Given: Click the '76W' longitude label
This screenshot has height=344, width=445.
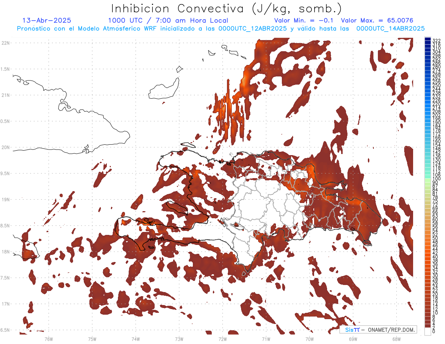Looking at the screenshot, I should coord(49,339).
